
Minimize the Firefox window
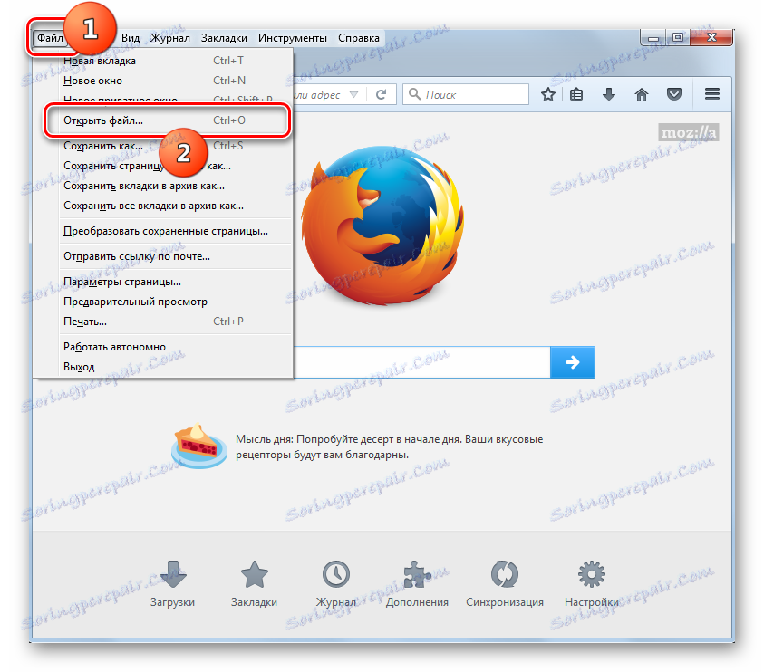click(x=653, y=38)
